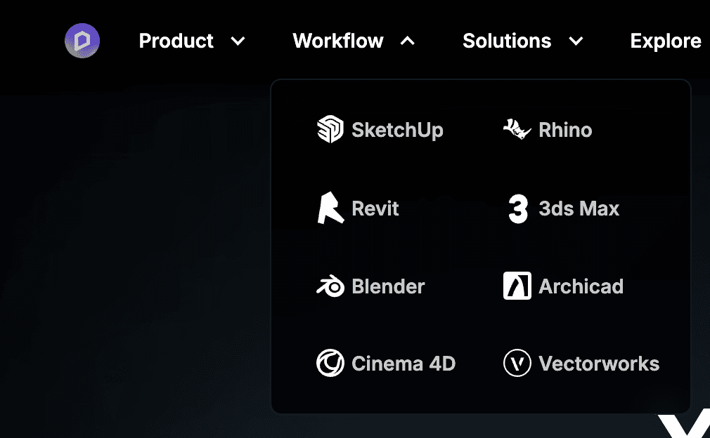The width and height of the screenshot is (710, 438).
Task: Expand the Solutions menu chevron
Action: 576,41
